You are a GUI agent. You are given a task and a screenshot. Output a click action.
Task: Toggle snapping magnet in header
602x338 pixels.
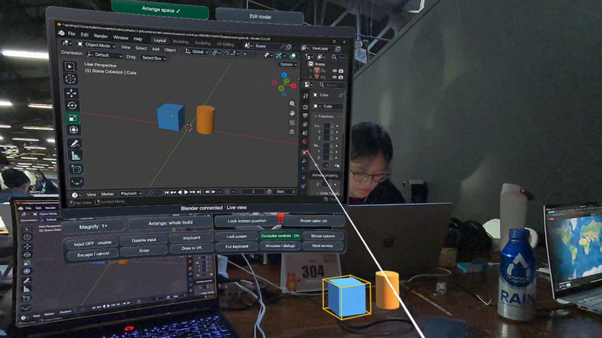[226, 53]
